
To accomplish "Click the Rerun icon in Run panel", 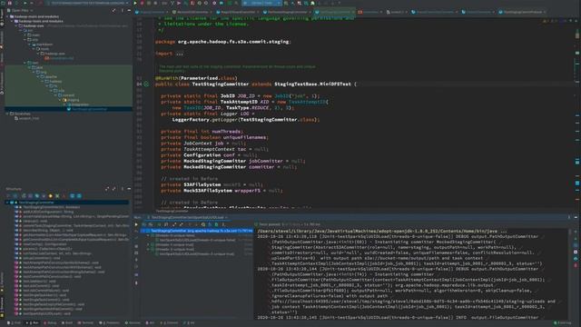I will click(136, 224).
